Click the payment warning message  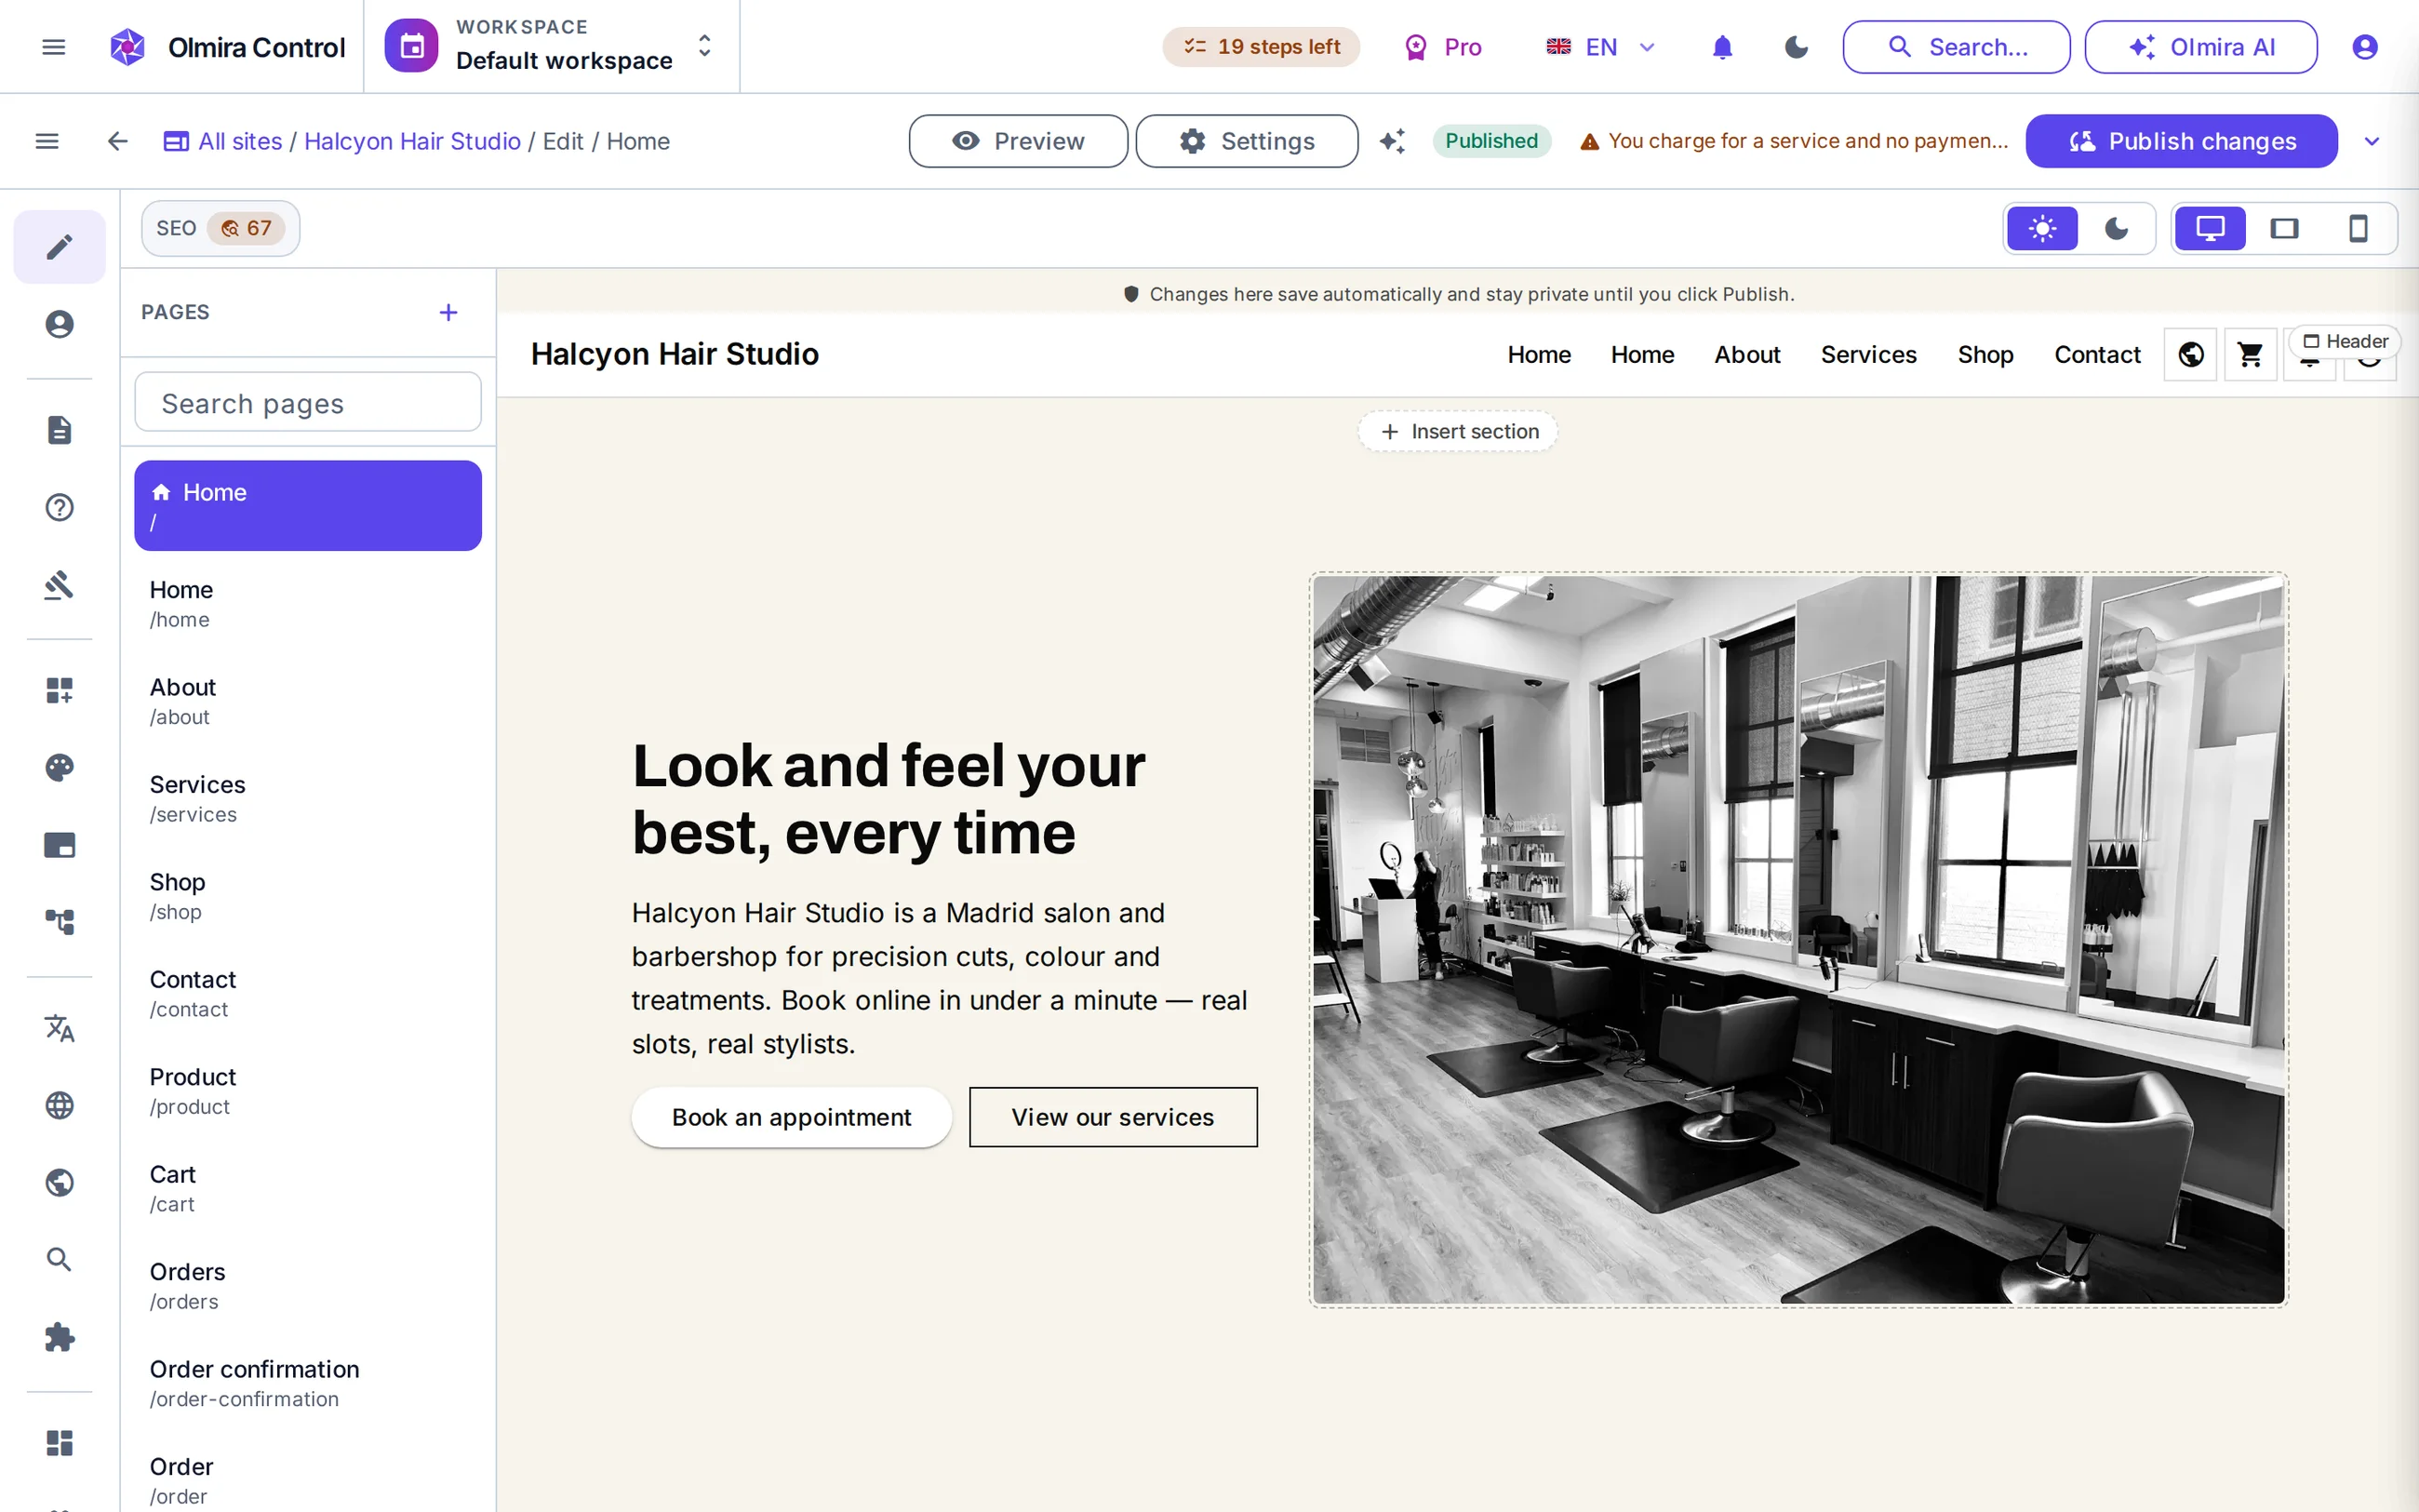click(1793, 141)
